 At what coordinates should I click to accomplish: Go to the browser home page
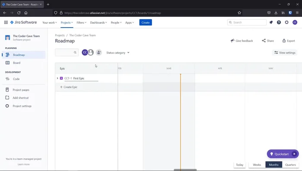(26, 13)
